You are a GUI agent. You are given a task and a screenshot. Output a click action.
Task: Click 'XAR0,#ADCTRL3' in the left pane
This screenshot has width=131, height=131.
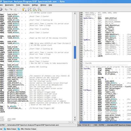(13, 36)
